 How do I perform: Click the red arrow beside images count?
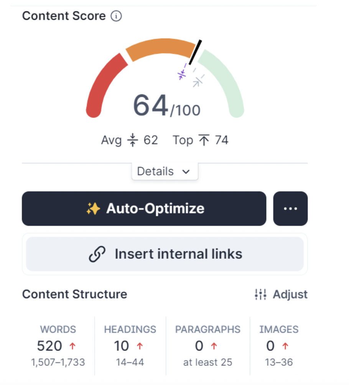pyautogui.click(x=285, y=346)
